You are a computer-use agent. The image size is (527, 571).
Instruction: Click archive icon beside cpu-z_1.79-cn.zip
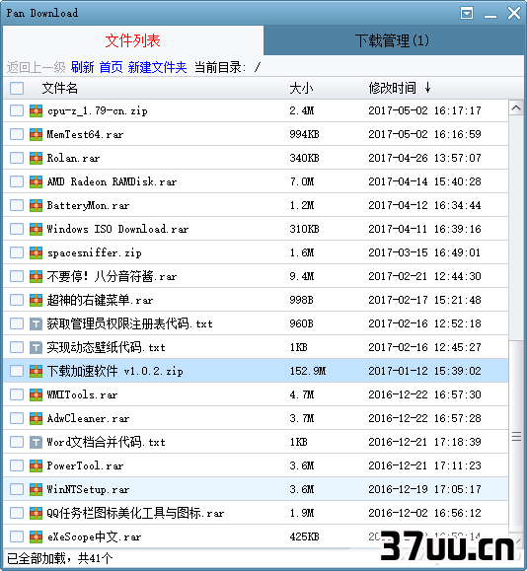pyautogui.click(x=36, y=110)
